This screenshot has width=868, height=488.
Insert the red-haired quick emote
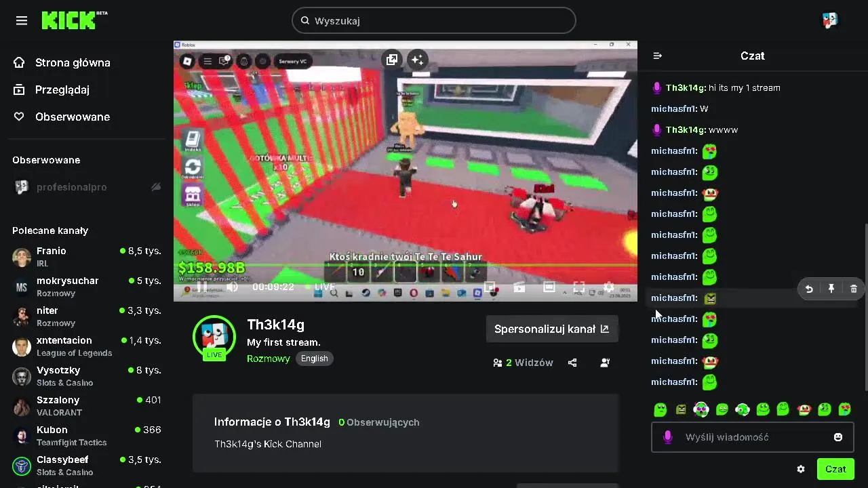click(x=804, y=409)
